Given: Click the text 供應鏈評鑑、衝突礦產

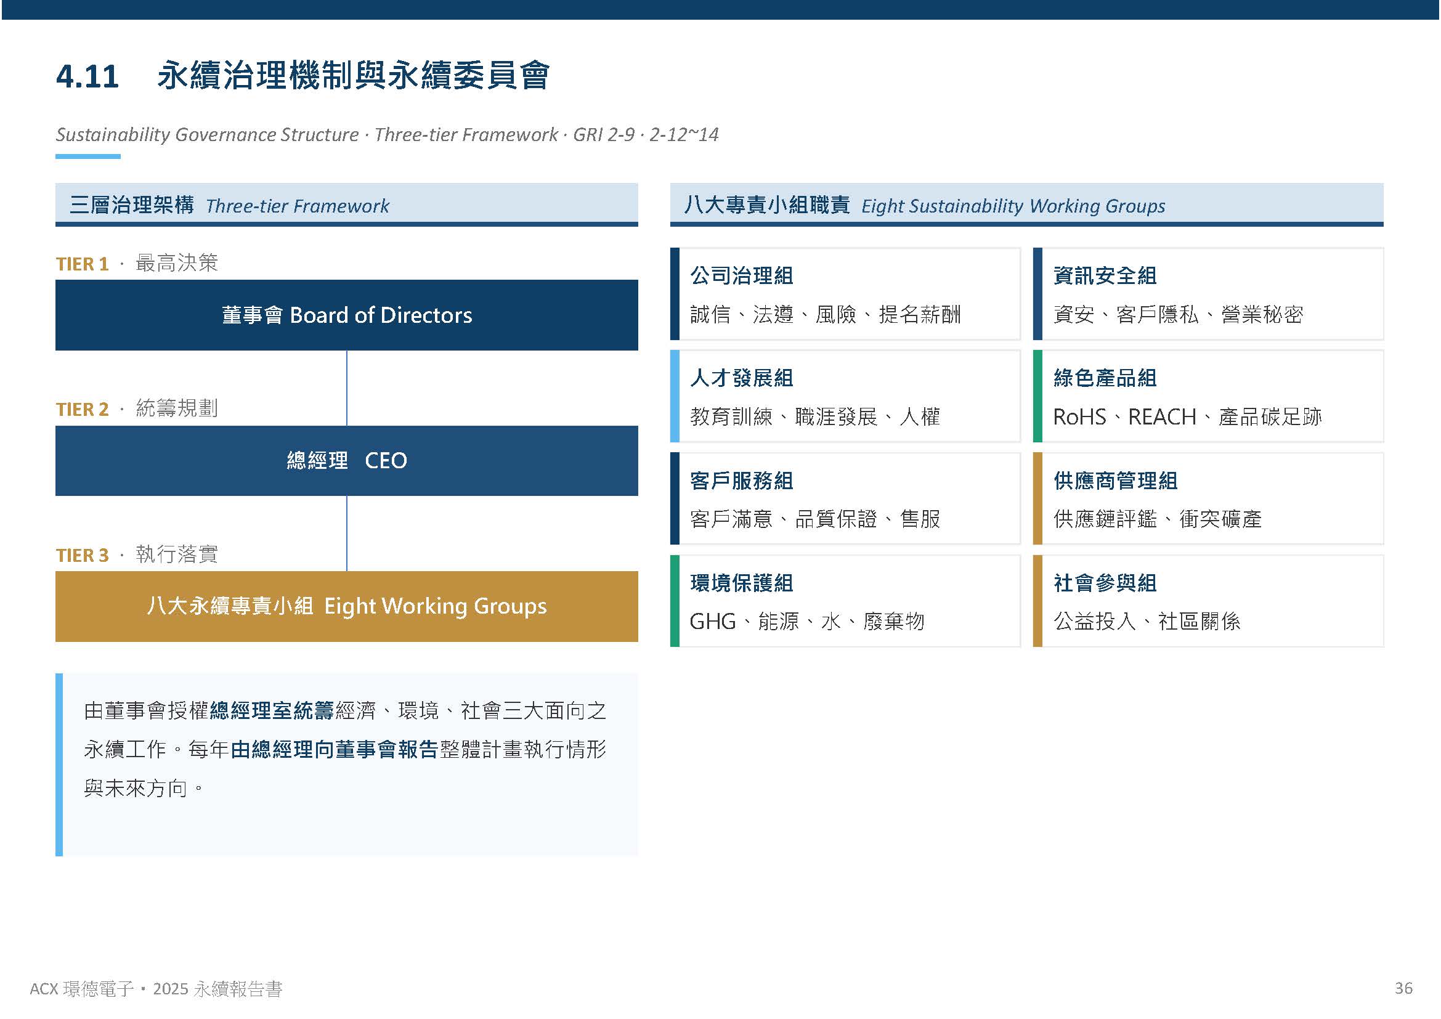Looking at the screenshot, I should [x=1158, y=518].
